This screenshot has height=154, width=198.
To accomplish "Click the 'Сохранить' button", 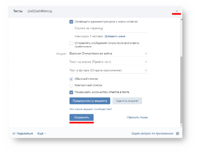I will [x=82, y=118].
